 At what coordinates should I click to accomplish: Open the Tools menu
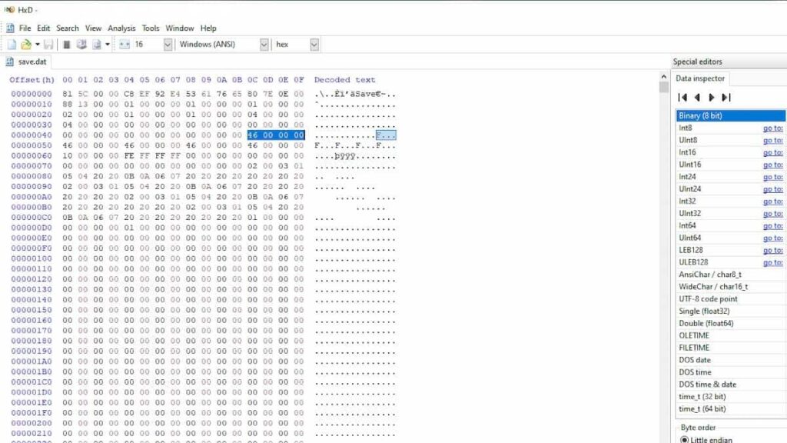point(151,28)
